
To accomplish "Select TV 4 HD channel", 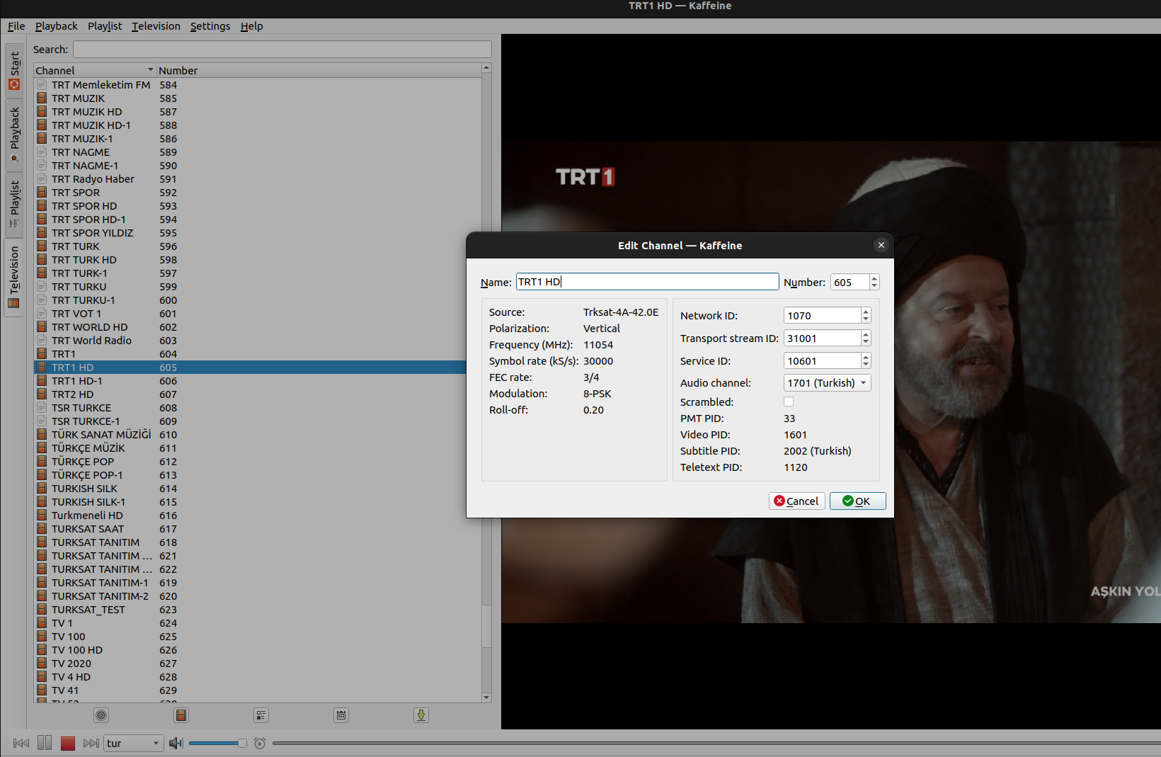I will 258,677.
